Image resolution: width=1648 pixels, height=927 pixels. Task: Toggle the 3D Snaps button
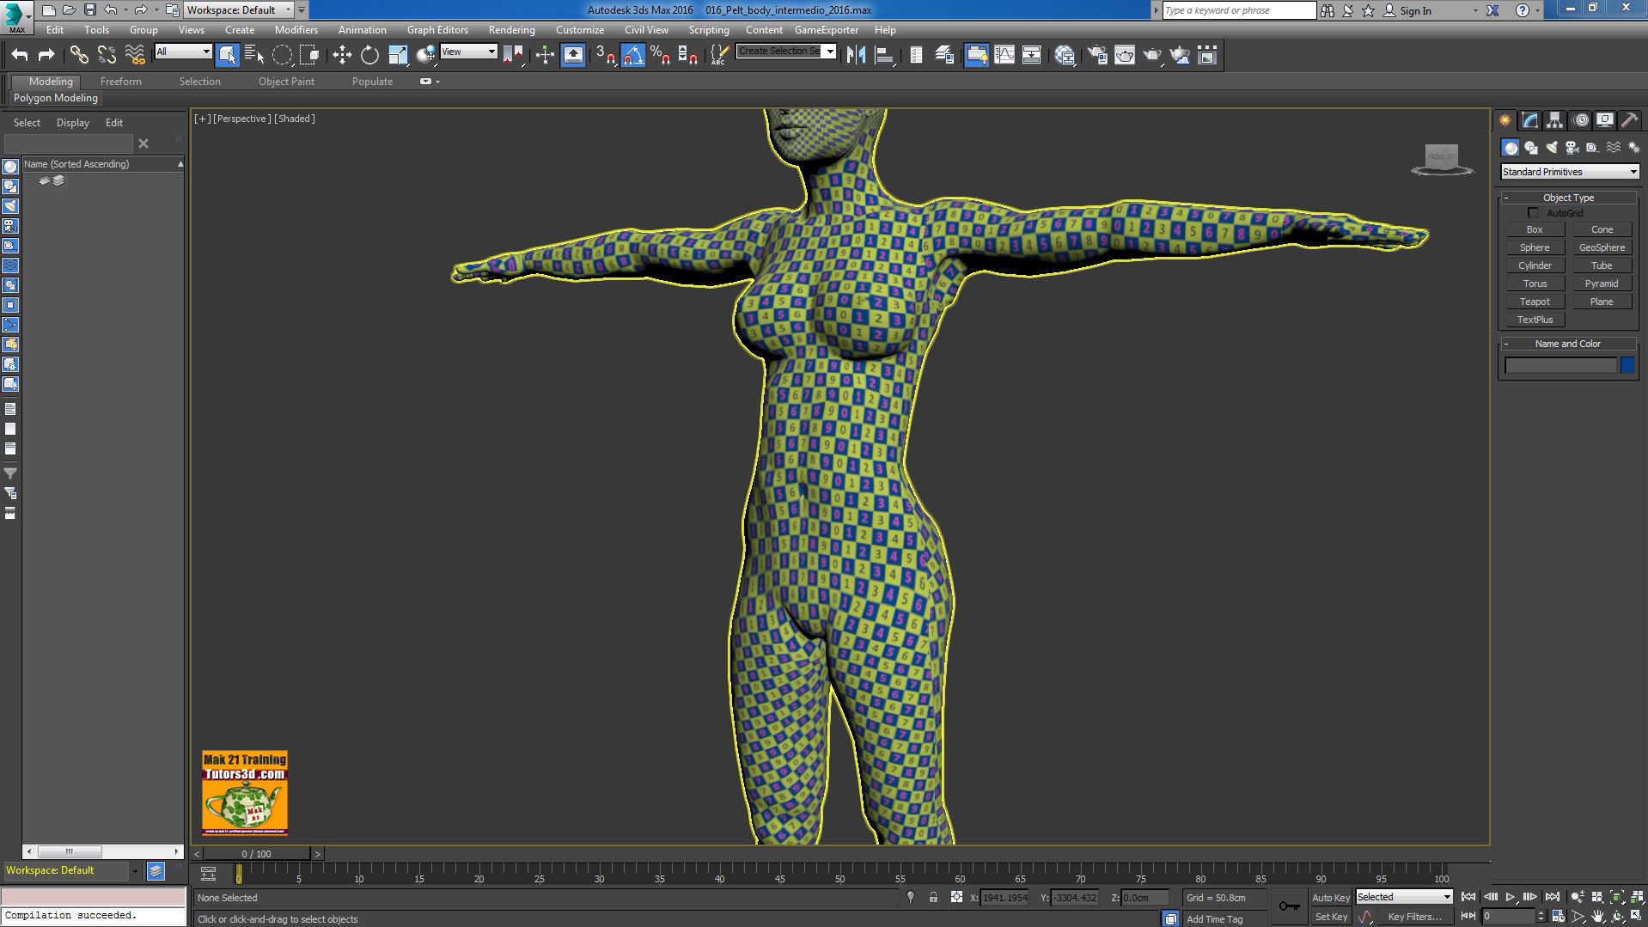click(x=605, y=55)
